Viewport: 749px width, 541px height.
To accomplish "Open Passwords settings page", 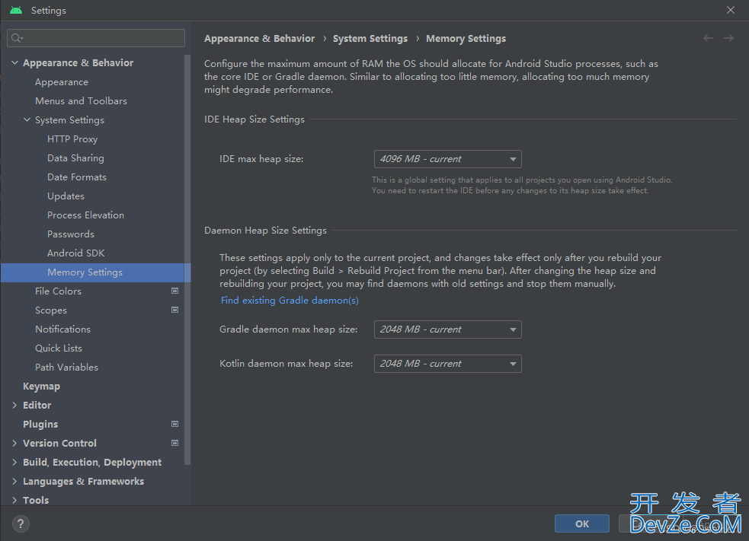I will point(71,234).
